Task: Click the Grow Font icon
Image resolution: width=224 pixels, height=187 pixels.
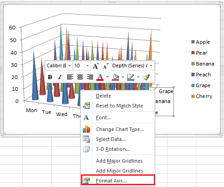Action: click(96, 66)
